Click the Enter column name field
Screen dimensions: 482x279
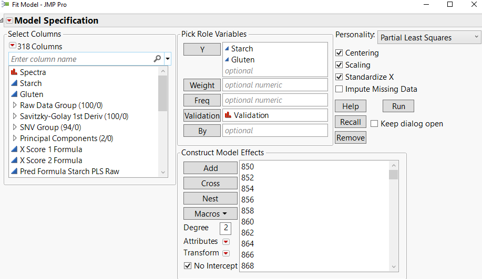(x=81, y=59)
